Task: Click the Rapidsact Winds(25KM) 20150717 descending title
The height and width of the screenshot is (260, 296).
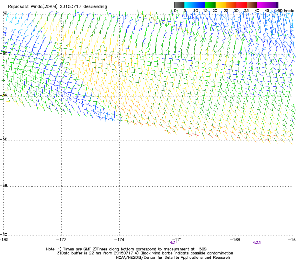Action: (57, 6)
